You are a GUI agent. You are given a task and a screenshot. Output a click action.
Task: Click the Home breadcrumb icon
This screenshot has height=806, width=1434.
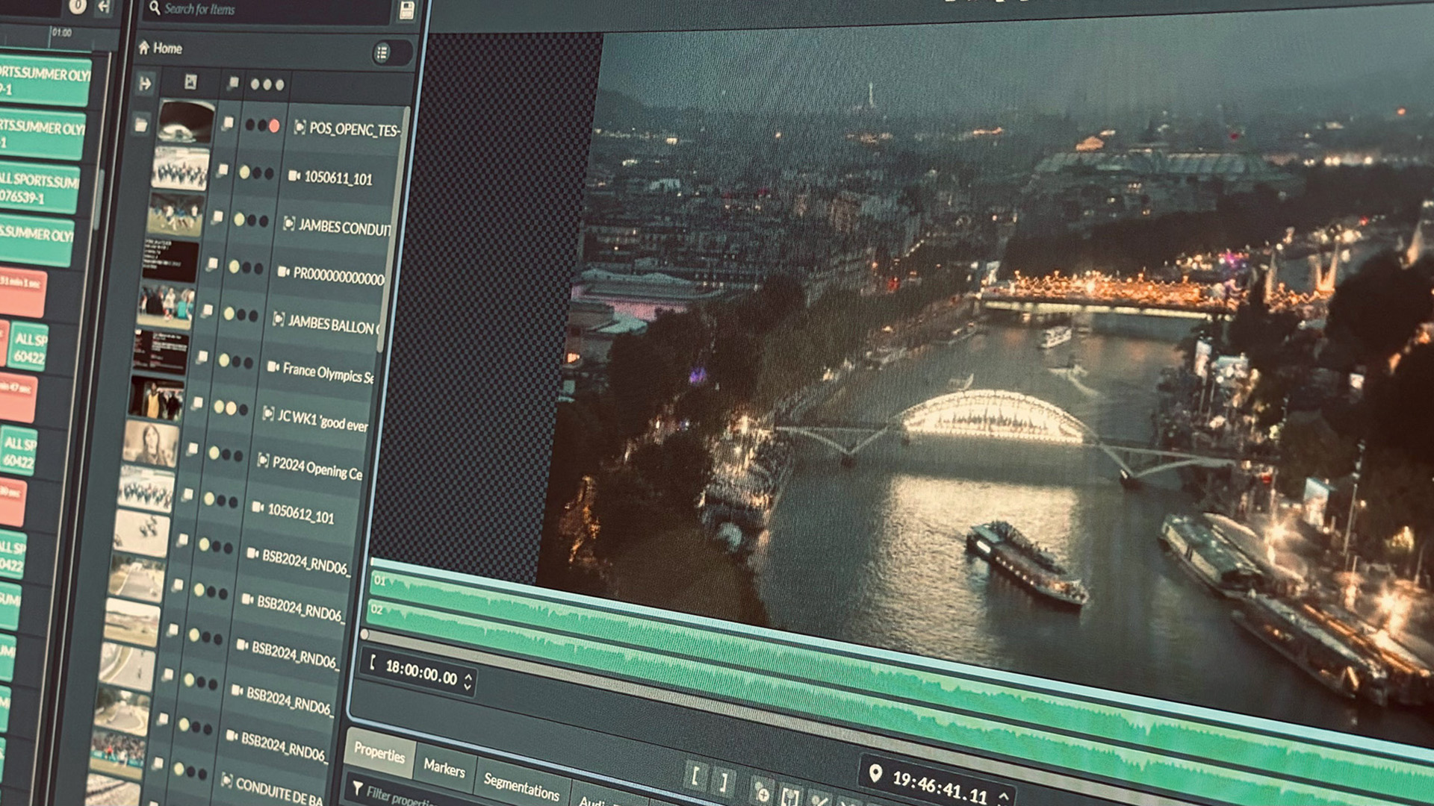click(x=144, y=48)
